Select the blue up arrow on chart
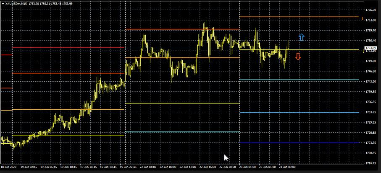381x173 pixels. [x=301, y=37]
